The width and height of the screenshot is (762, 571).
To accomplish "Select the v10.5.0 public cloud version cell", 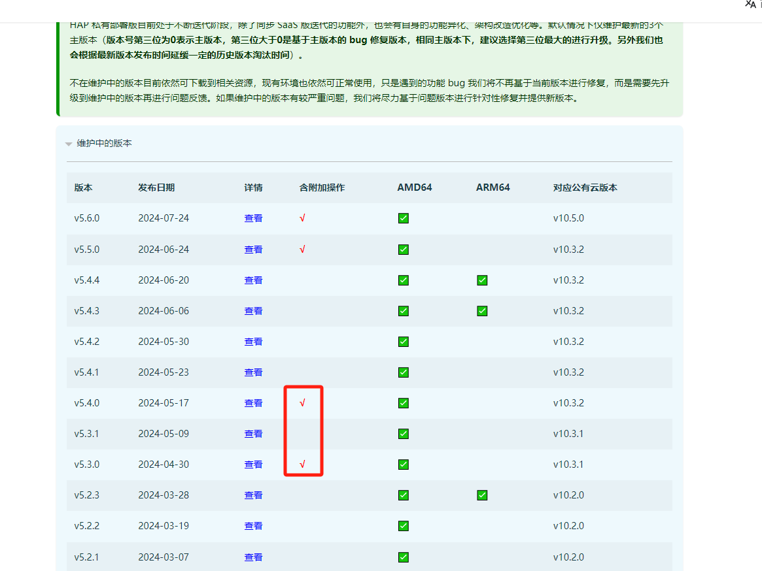I will (568, 218).
